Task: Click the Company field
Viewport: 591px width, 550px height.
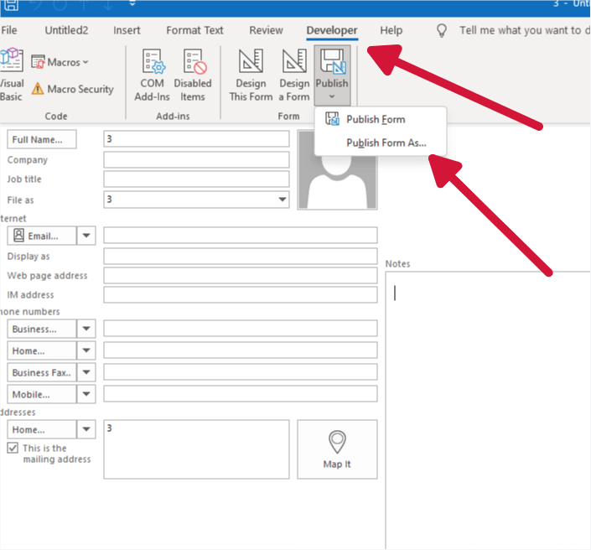Action: (196, 159)
